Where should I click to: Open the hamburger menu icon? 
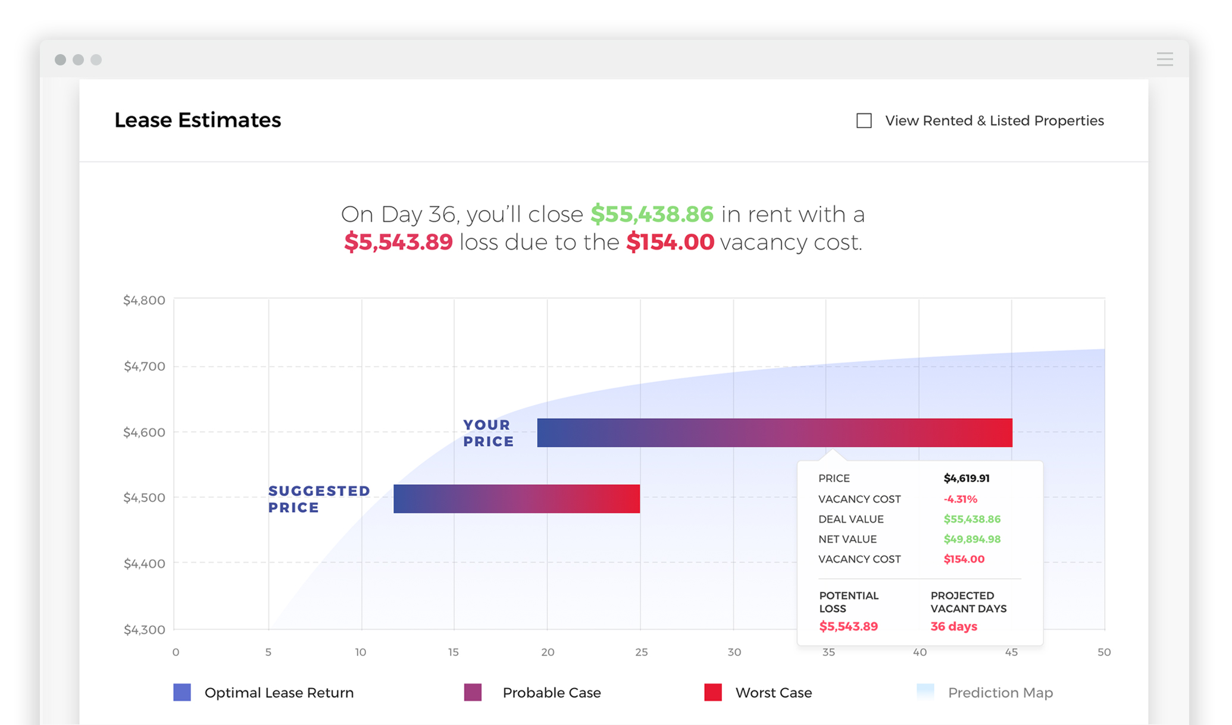pos(1164,59)
